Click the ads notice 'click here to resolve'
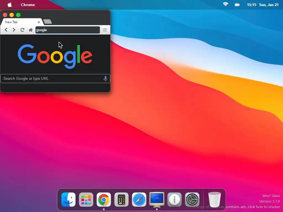283x212 pixels. pyautogui.click(x=264, y=207)
